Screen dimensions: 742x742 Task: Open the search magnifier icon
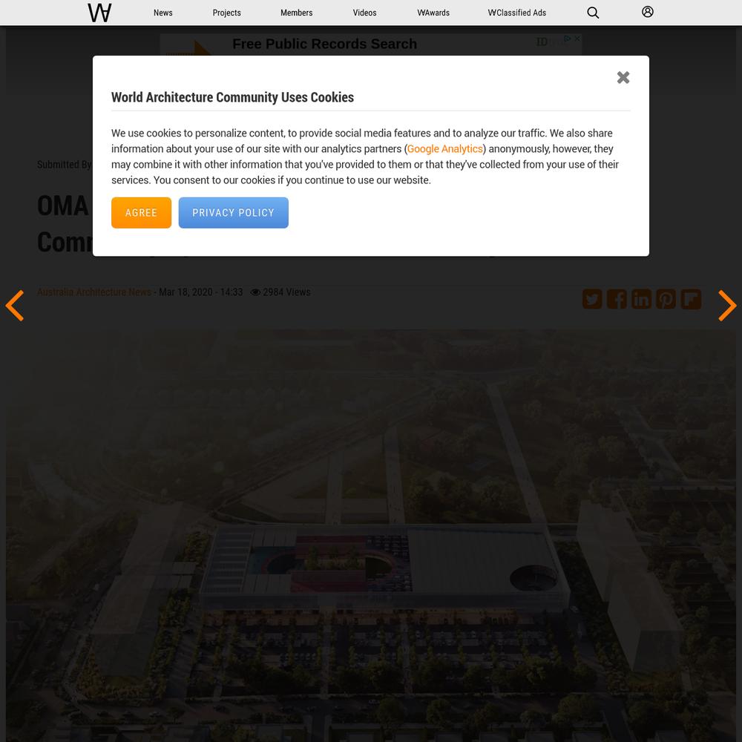592,13
